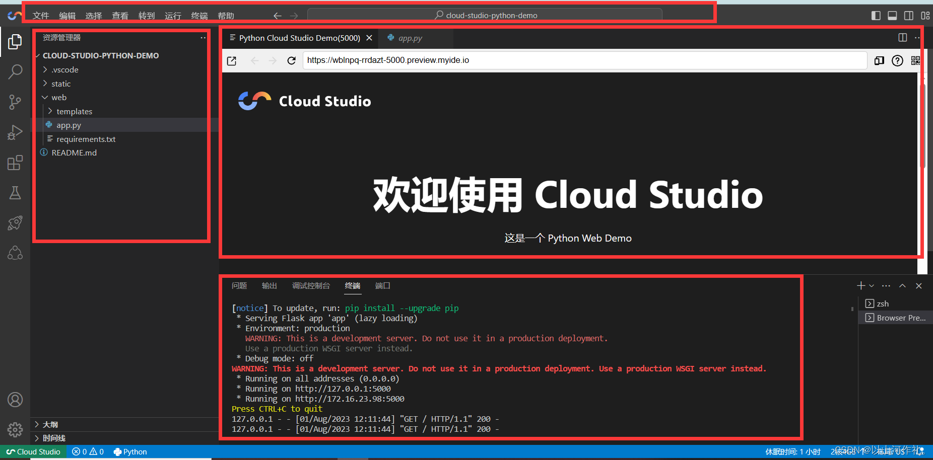Screen dimensions: 933x460
Task: Go back with the title bar arrow
Action: pos(277,16)
